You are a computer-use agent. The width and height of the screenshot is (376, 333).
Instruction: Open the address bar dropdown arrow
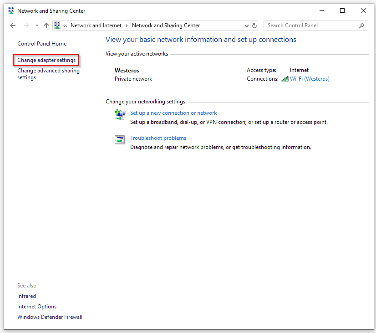coord(246,26)
